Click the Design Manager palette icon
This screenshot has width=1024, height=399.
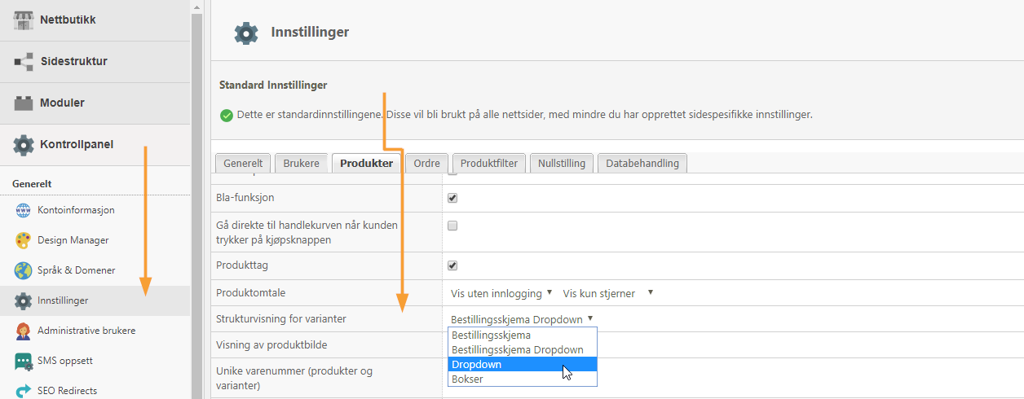23,240
